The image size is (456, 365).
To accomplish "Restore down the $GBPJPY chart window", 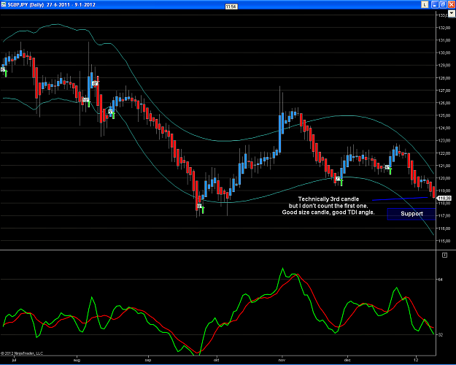I will click(x=443, y=4).
